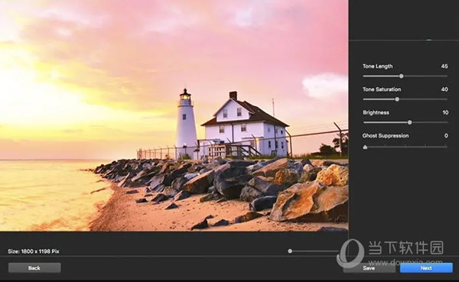Click the Brightness label

[x=376, y=112]
